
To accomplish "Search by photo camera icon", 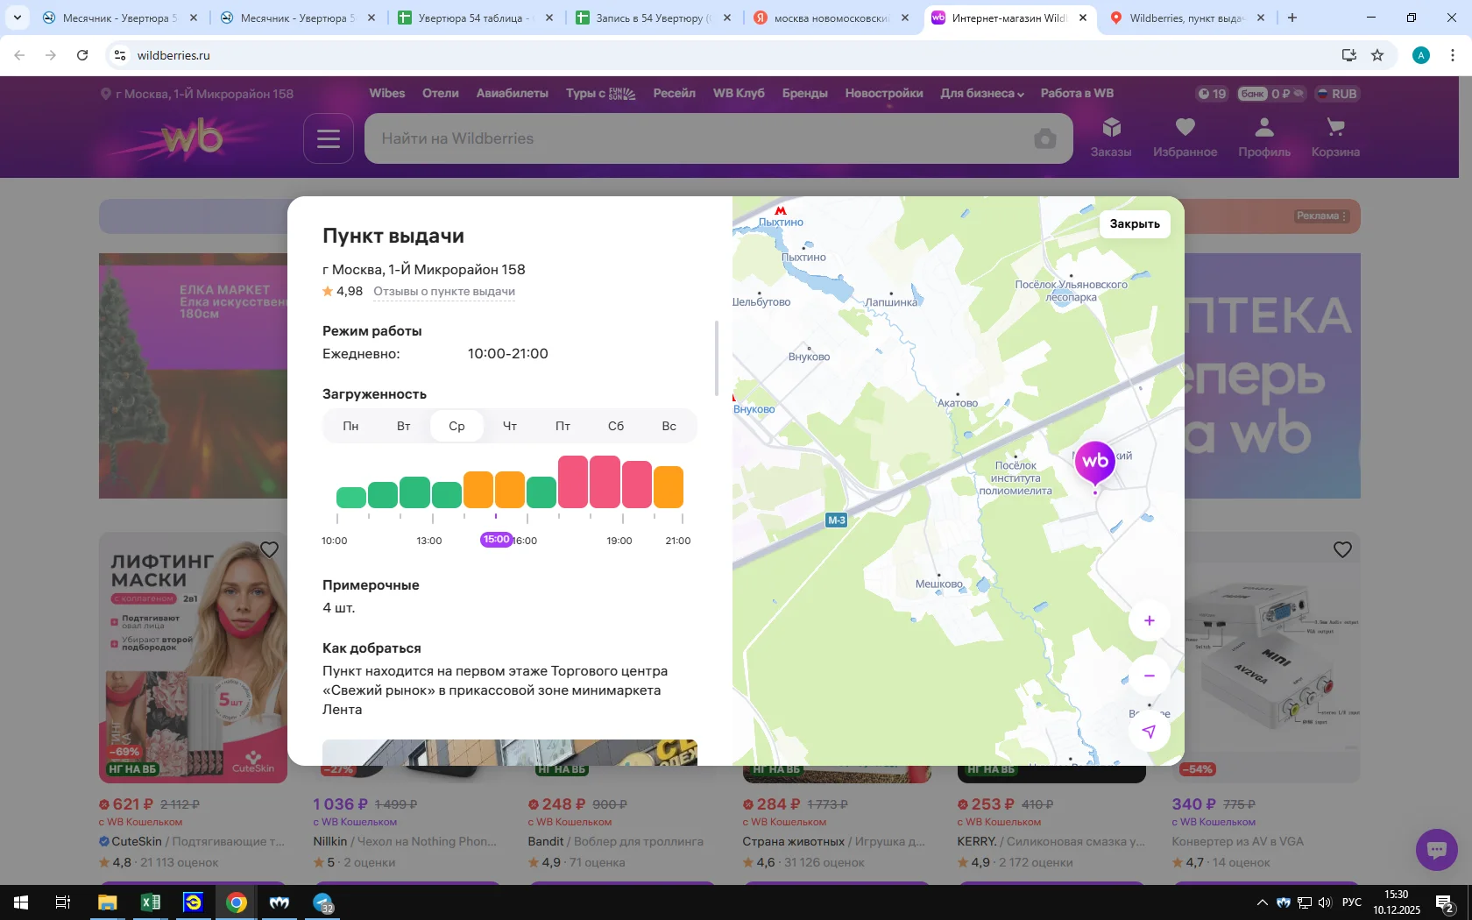I will coord(1044,138).
